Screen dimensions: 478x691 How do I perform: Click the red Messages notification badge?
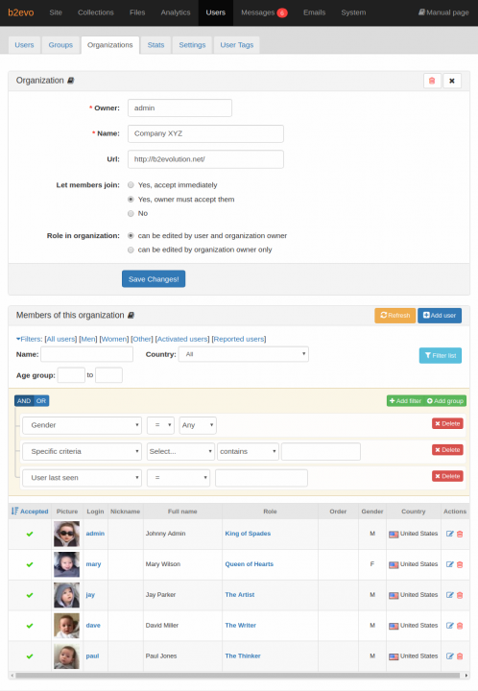282,12
